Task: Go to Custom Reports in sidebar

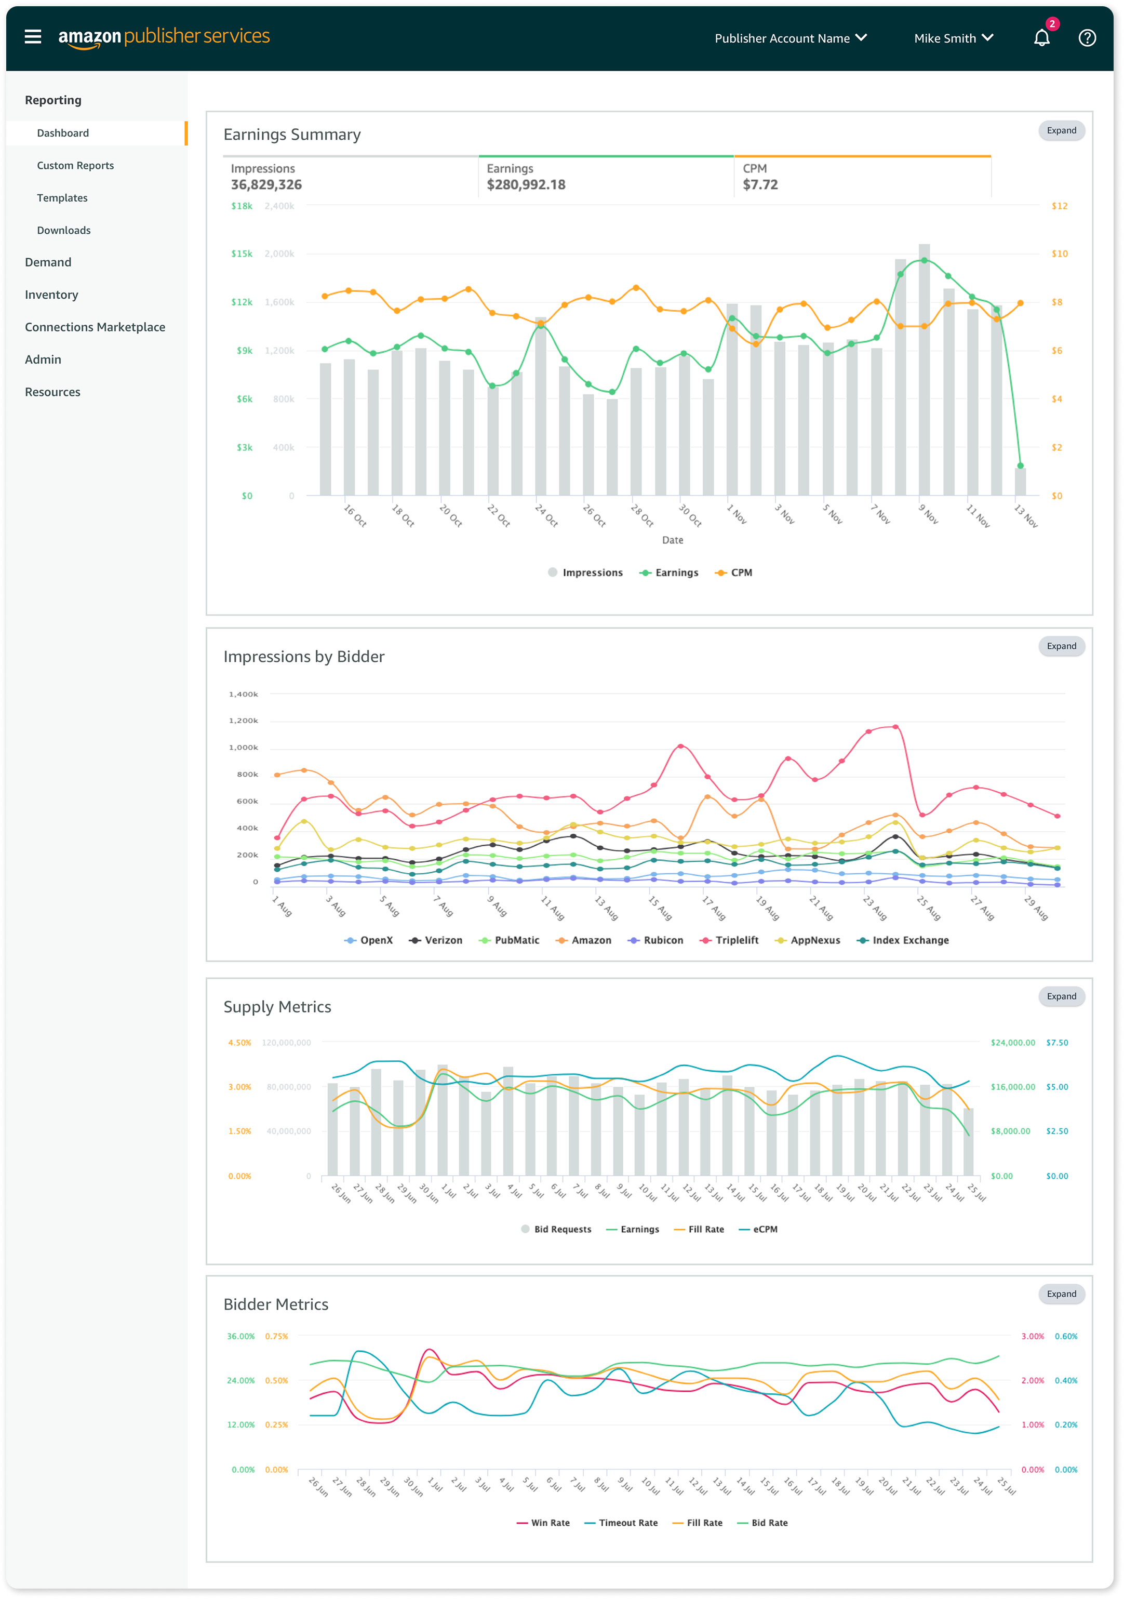Action: click(75, 166)
